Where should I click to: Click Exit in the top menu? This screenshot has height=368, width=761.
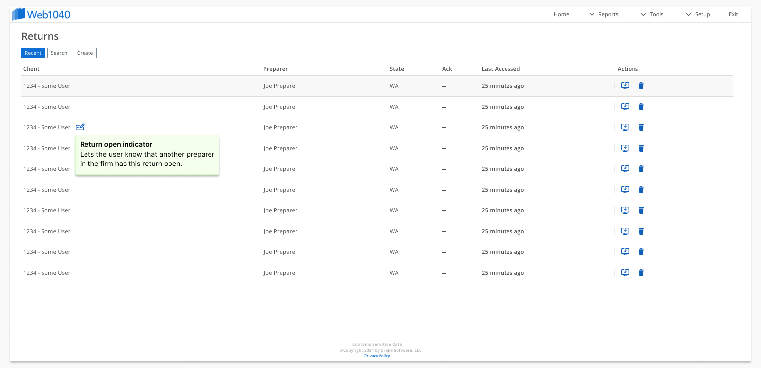(x=733, y=14)
